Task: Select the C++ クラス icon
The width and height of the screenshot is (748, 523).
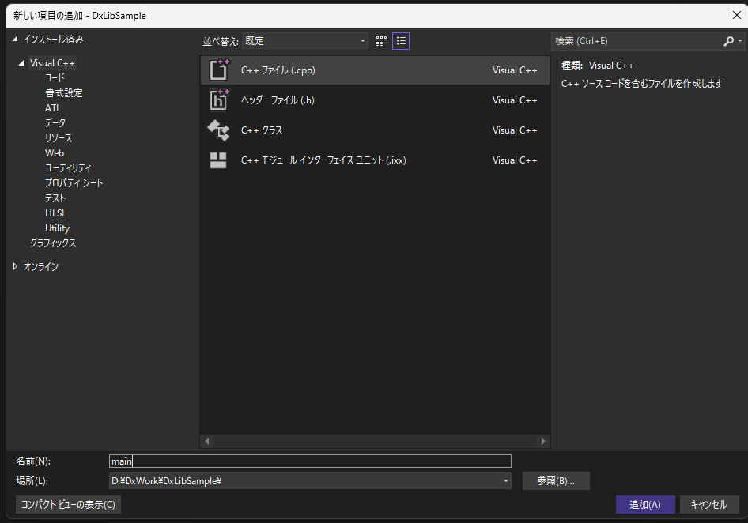Action: click(x=218, y=130)
